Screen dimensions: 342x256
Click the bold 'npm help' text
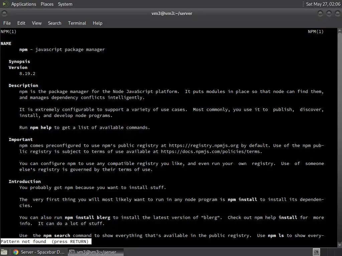(x=41, y=128)
